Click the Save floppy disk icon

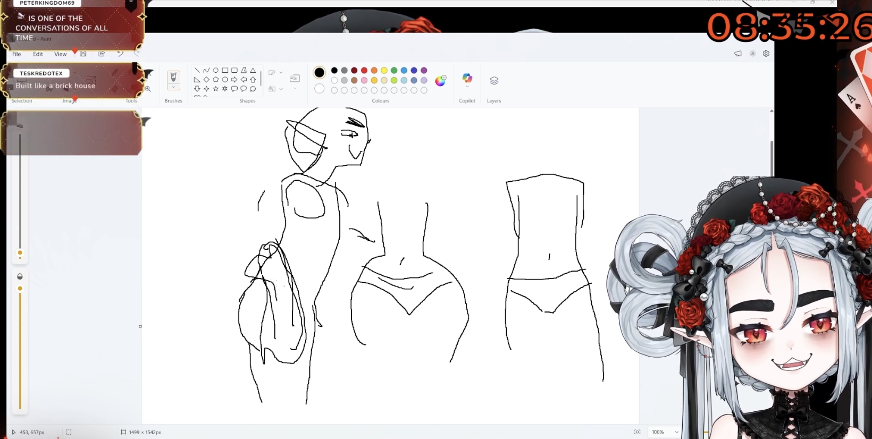83,54
